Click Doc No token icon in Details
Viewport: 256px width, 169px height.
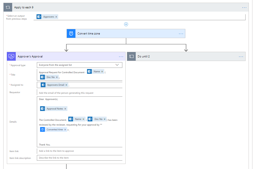90,119
